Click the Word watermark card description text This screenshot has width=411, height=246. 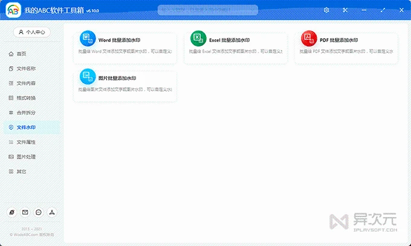(x=125, y=51)
